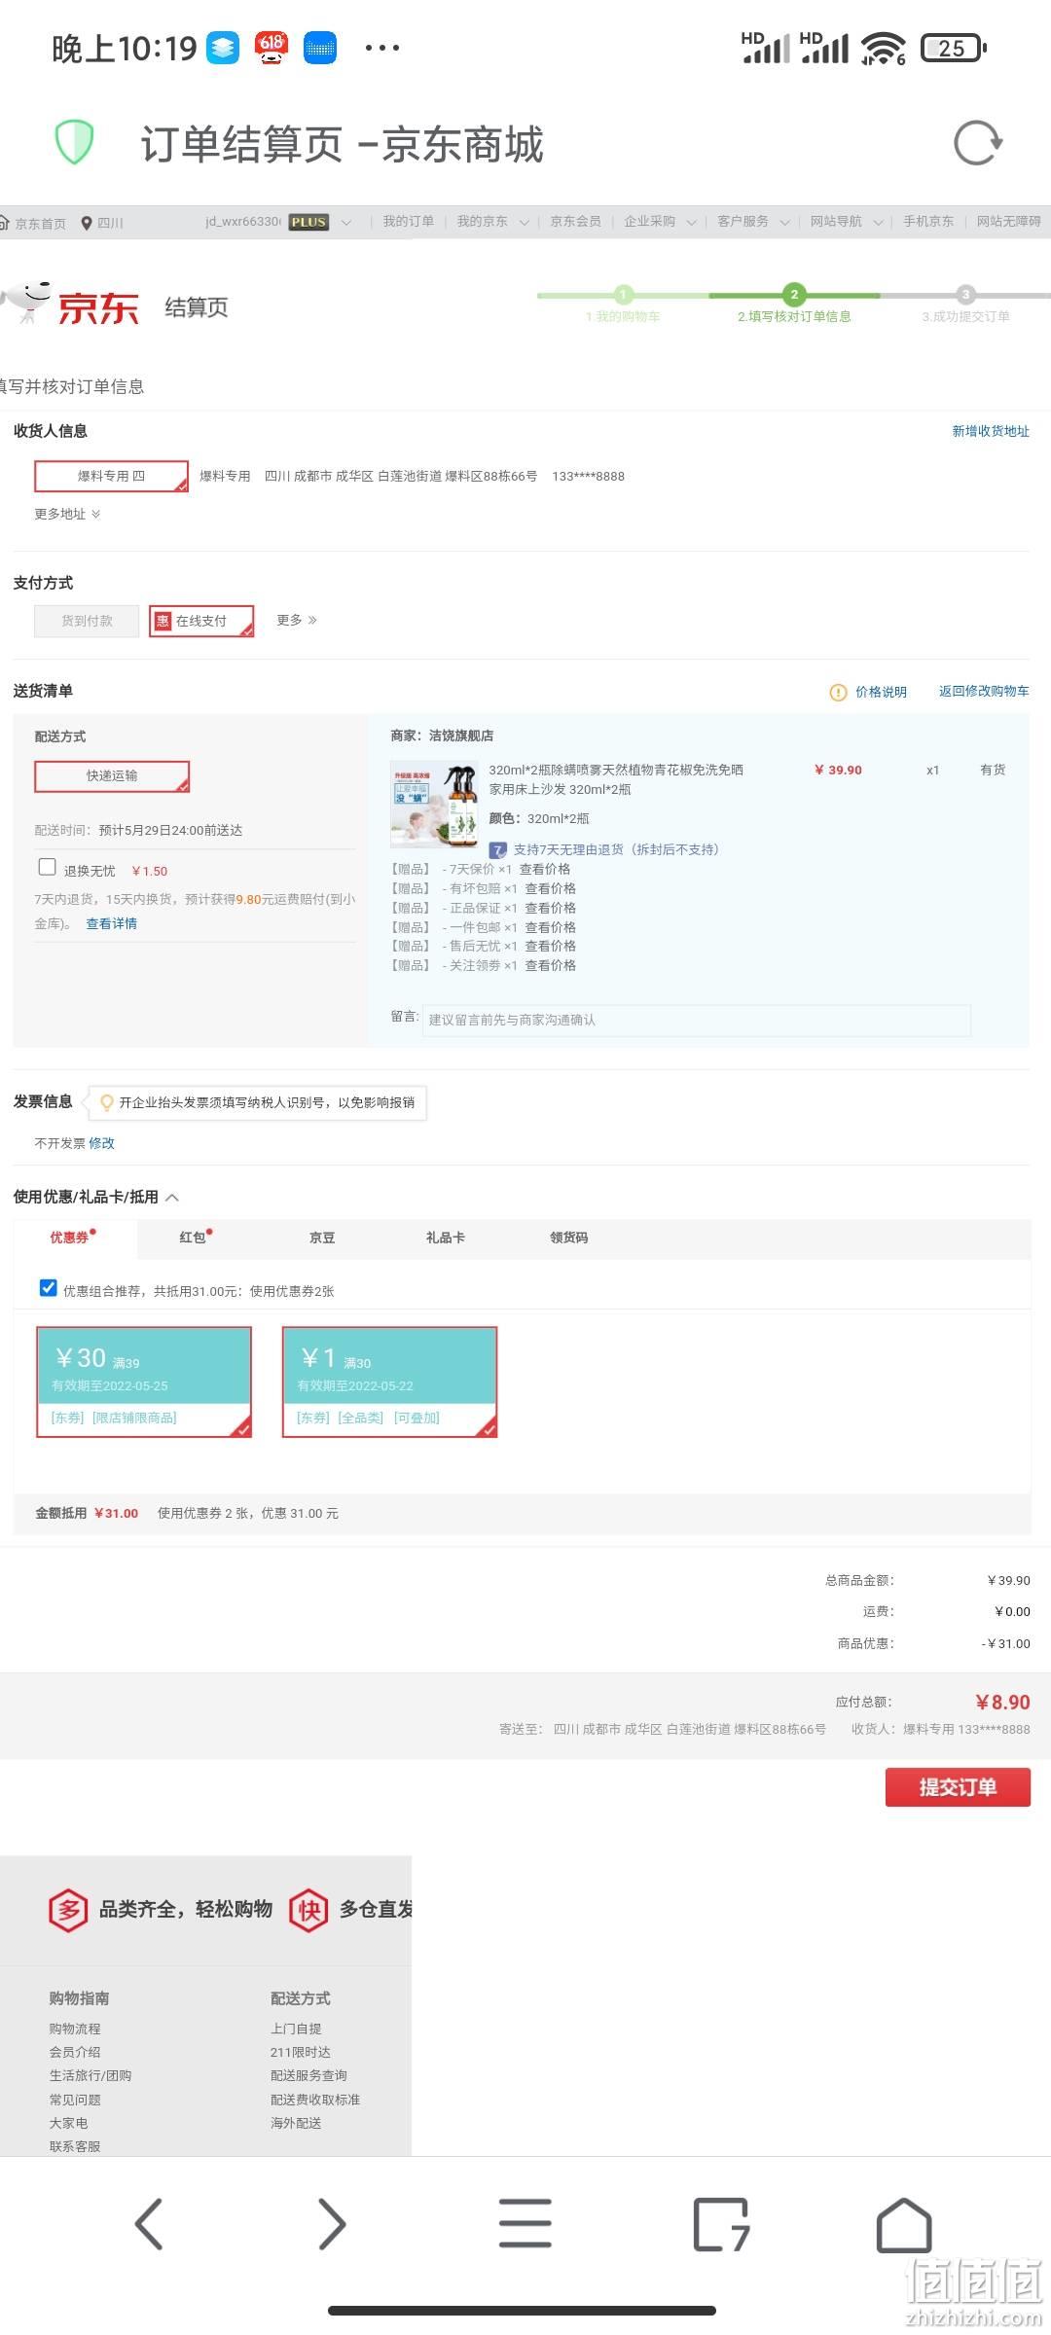Image resolution: width=1051 pixels, height=2335 pixels.
Task: Select the 爆料专用 四 address box
Action: click(111, 477)
